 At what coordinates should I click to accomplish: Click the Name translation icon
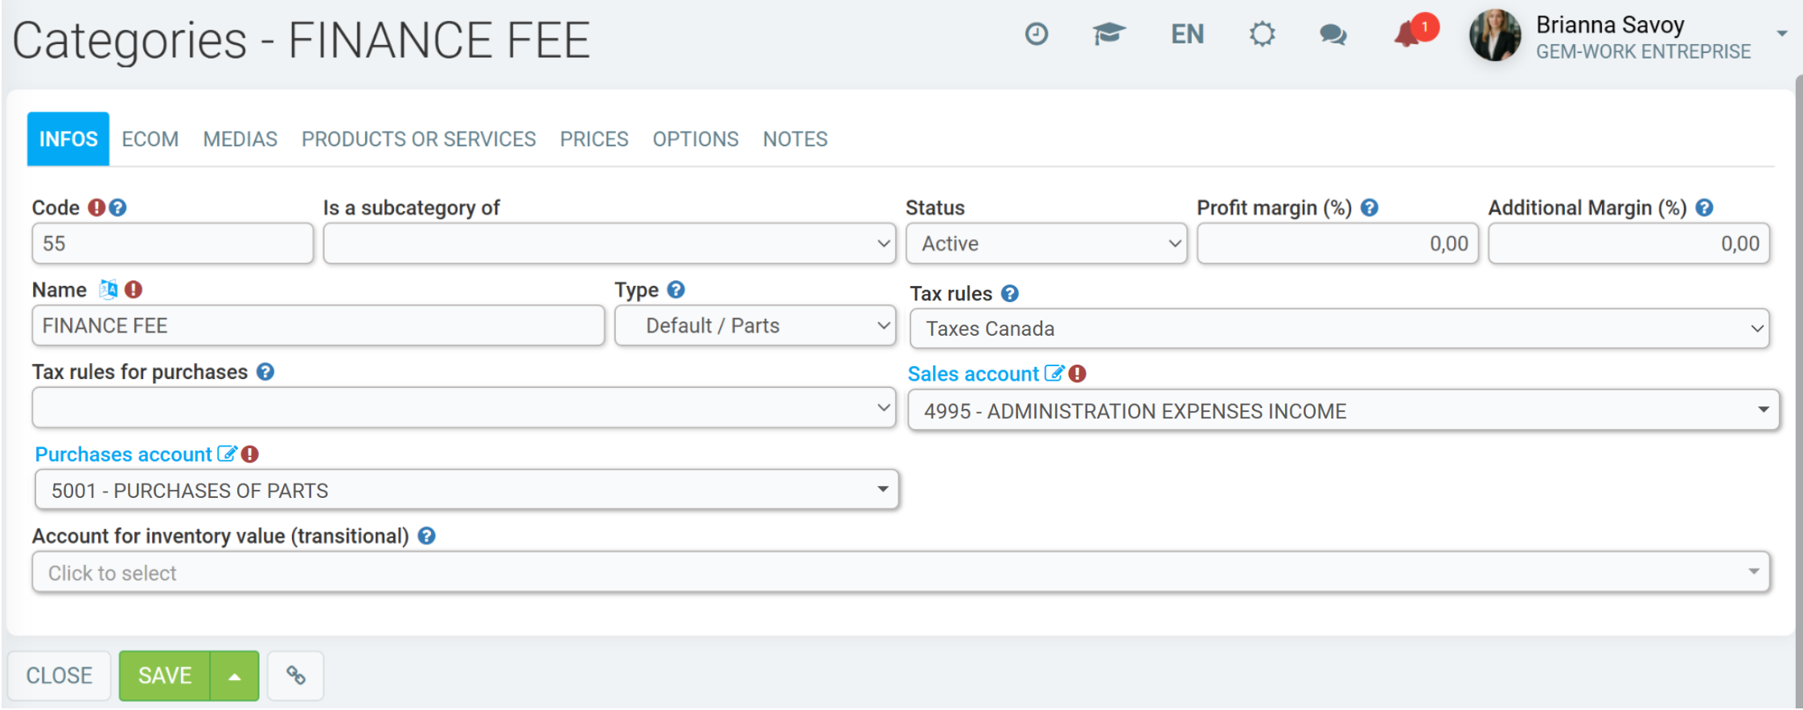[x=109, y=289]
